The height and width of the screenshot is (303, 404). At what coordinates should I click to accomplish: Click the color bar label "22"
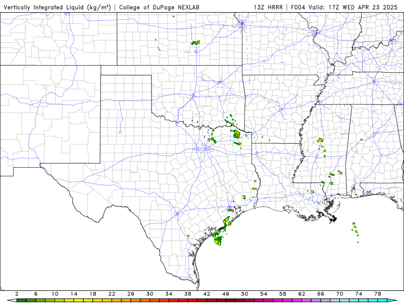click(112, 294)
